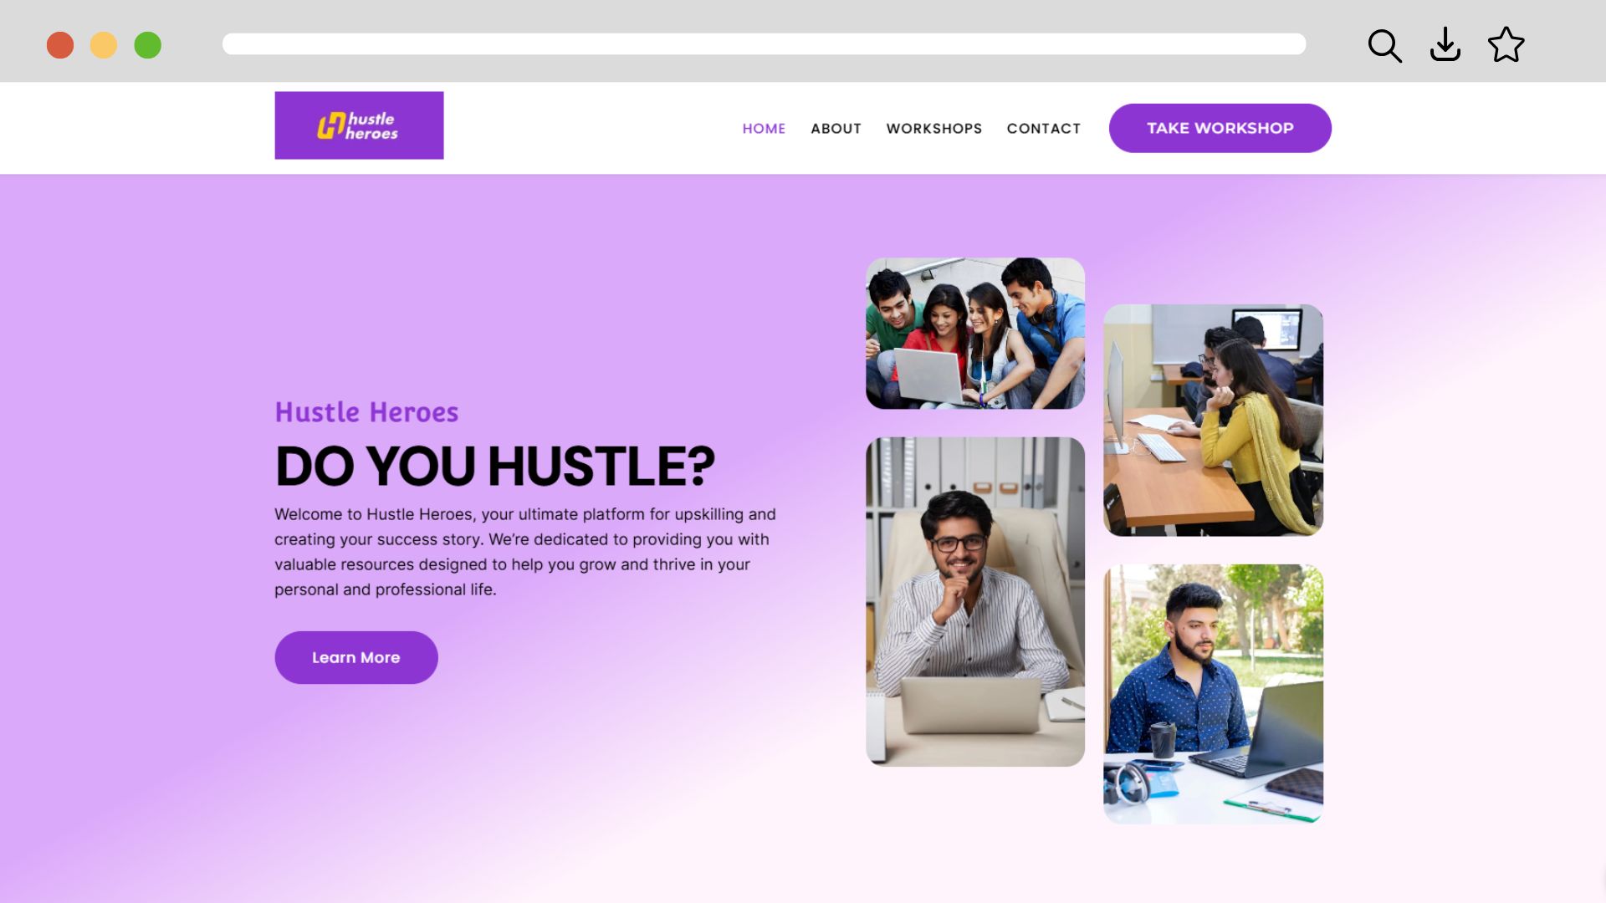The image size is (1606, 903).
Task: Go to the WORKSHOPS page
Action: pos(933,129)
